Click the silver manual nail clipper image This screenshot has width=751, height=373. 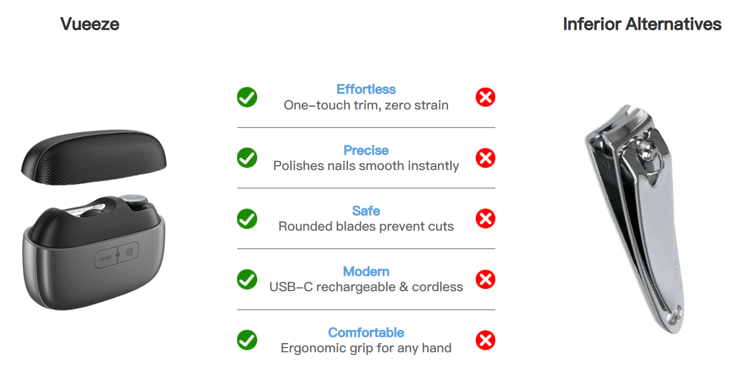pyautogui.click(x=632, y=218)
